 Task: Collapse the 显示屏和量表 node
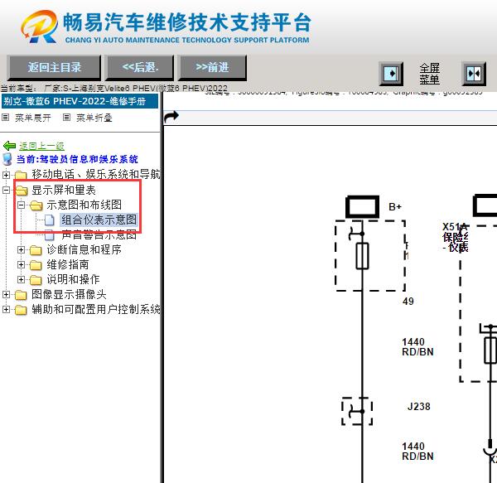6,190
